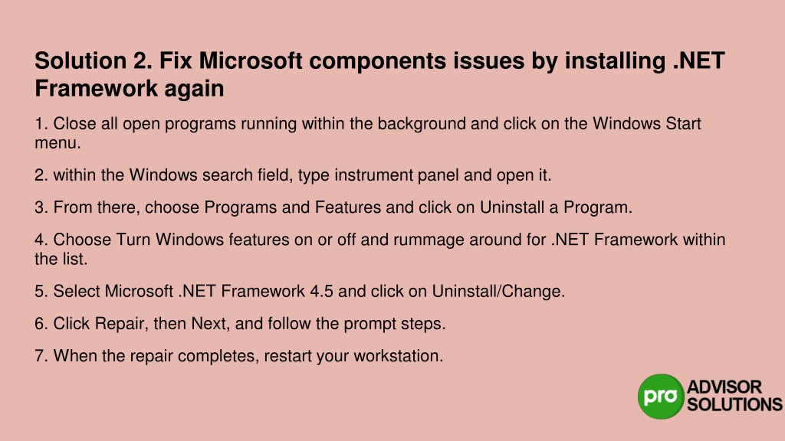Click the words 'Windows Start' in step 1
785x441 pixels.
coord(646,123)
